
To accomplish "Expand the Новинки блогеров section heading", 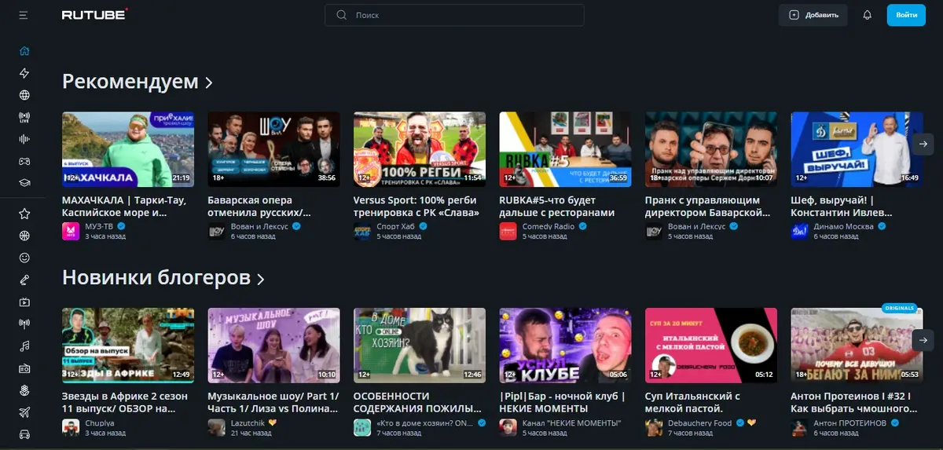I will click(x=163, y=278).
